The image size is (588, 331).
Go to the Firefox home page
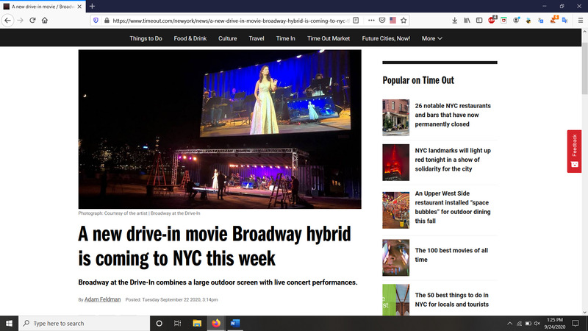click(45, 20)
